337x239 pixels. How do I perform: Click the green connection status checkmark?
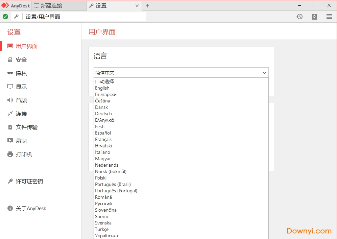coord(5,16)
